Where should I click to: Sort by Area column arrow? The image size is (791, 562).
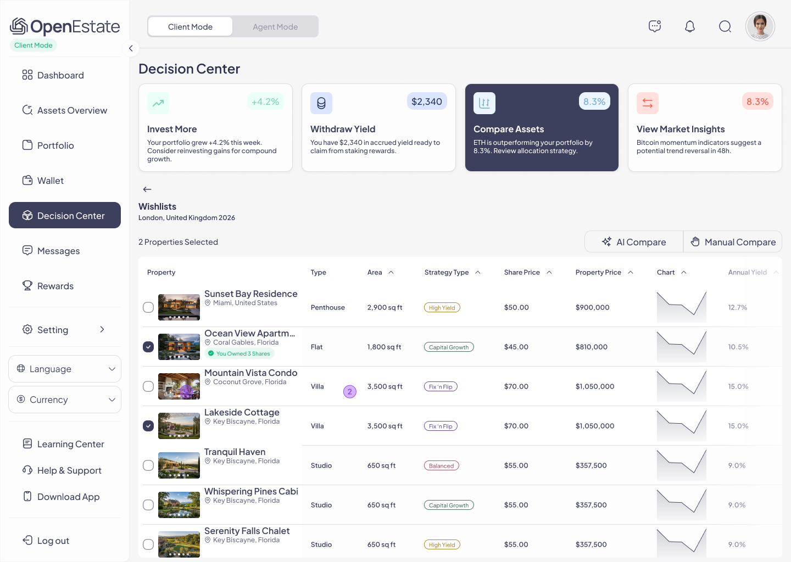391,272
